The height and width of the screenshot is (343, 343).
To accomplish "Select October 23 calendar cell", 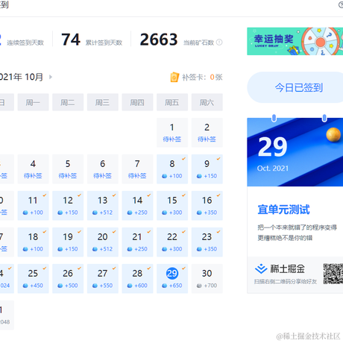I will click(207, 242).
